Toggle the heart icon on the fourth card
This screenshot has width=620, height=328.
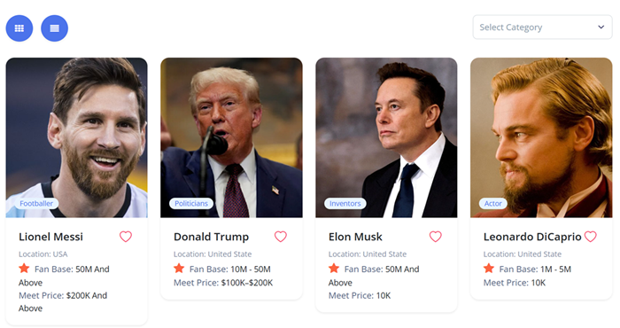click(591, 237)
